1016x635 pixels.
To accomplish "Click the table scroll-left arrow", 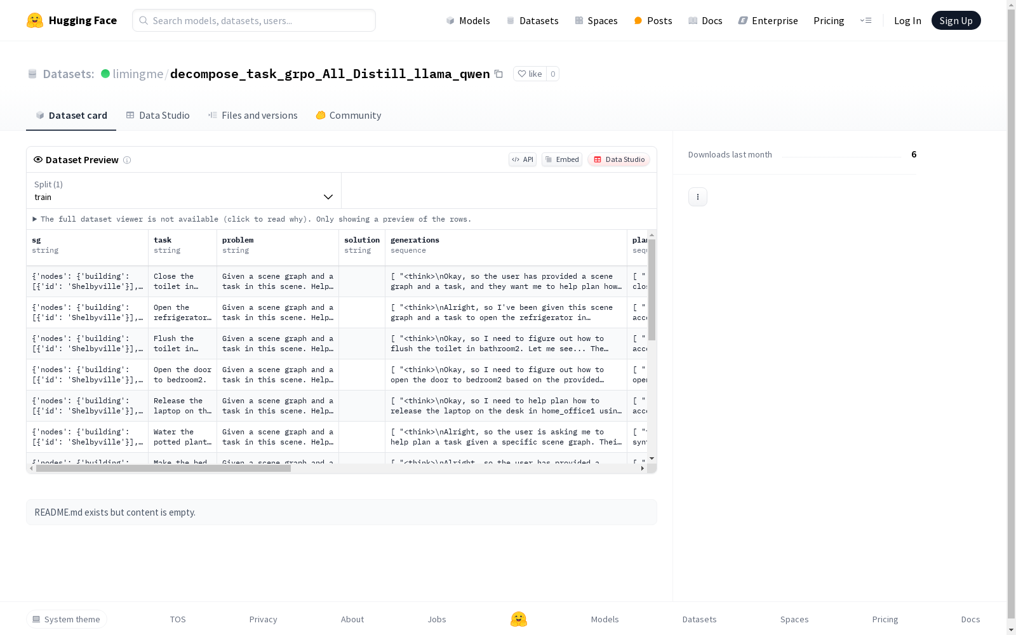I will [31, 469].
